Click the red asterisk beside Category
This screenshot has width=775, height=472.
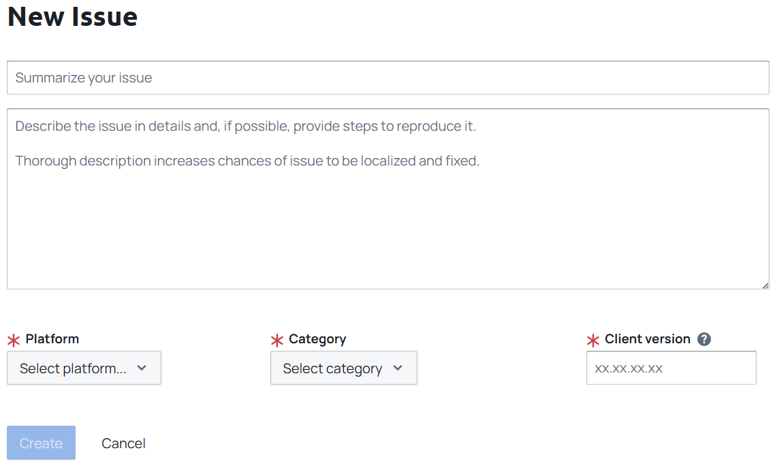(x=277, y=340)
